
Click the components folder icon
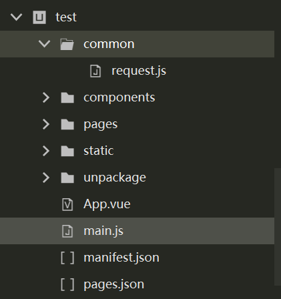click(67, 97)
